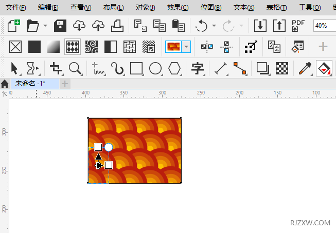This screenshot has height=233, width=336.
Task: Click the New document icon
Action: click(x=14, y=26)
